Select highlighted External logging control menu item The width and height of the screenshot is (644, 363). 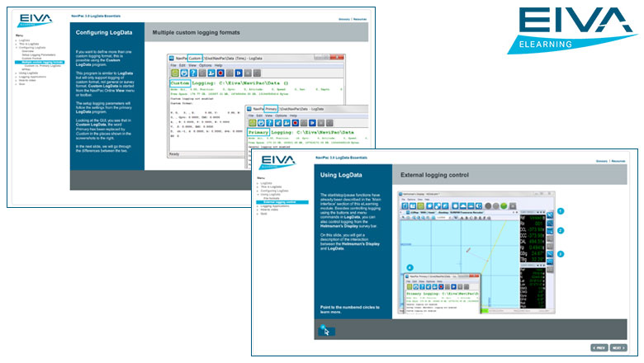(x=282, y=202)
